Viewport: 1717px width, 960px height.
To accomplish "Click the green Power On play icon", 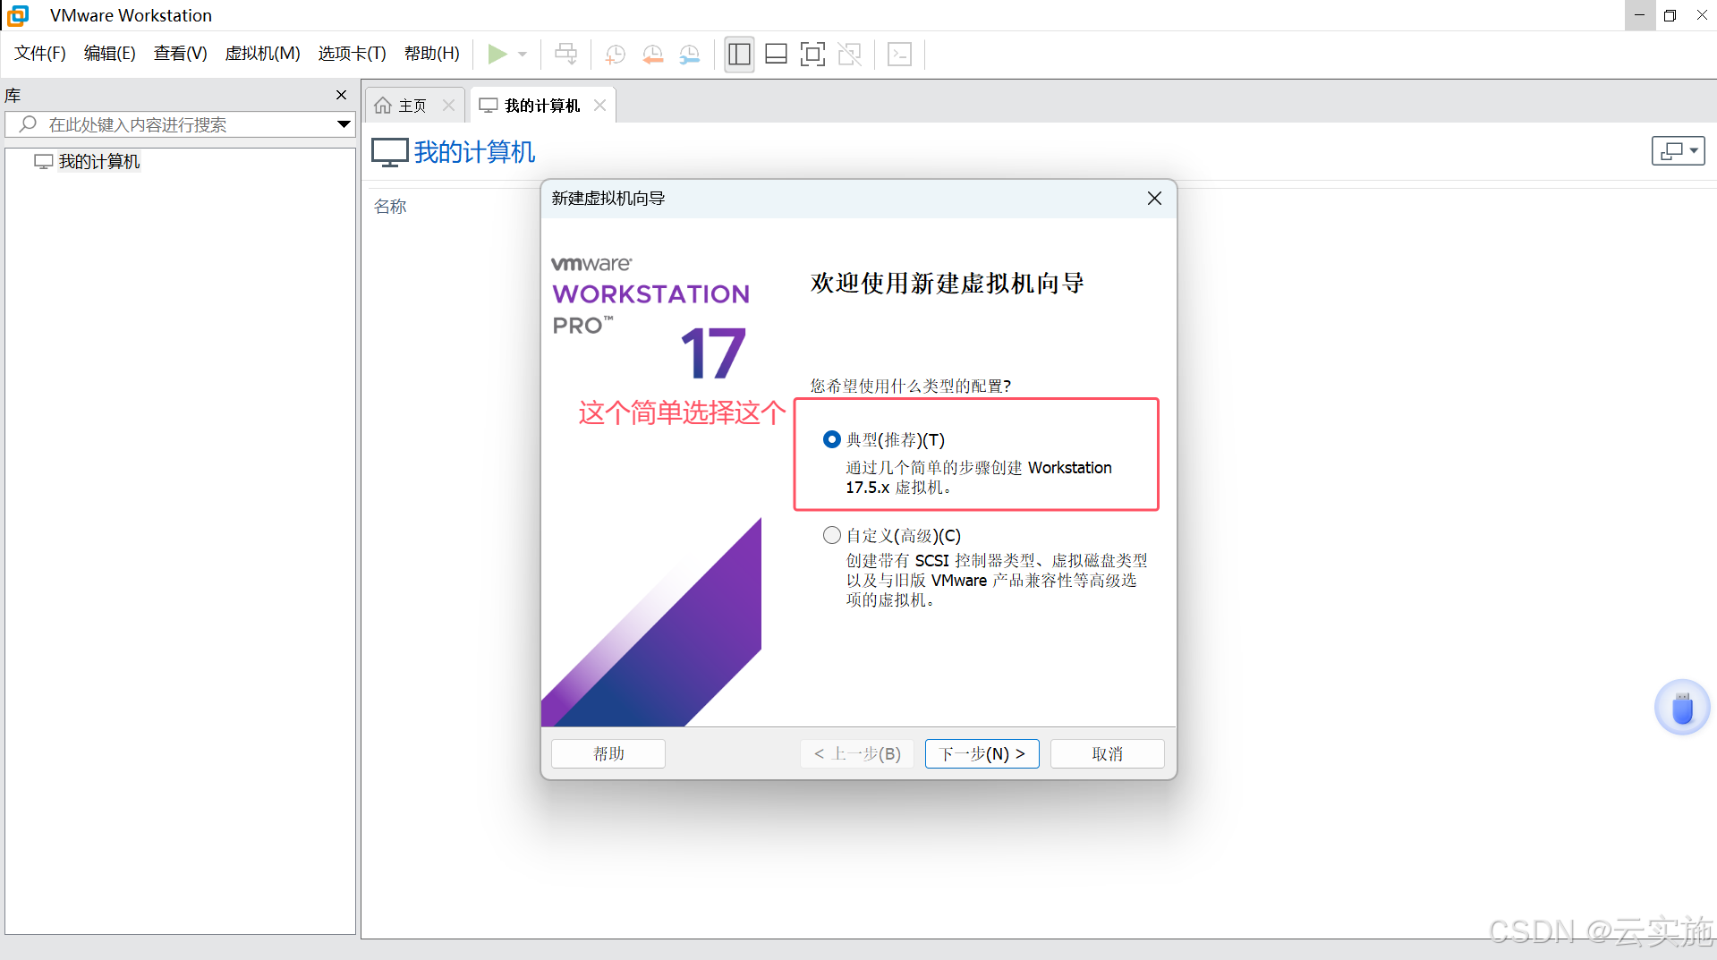I will click(x=497, y=55).
